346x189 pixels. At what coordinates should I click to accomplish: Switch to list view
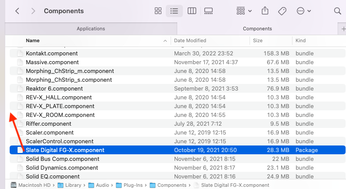[175, 11]
